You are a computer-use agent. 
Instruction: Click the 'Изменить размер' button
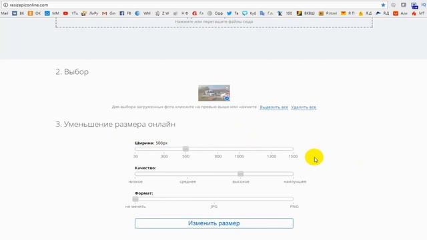(x=214, y=223)
